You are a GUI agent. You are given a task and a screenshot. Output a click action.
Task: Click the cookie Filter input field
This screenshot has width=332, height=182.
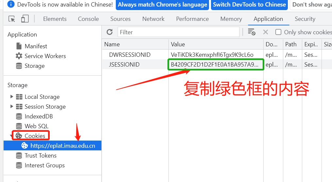[179, 32]
